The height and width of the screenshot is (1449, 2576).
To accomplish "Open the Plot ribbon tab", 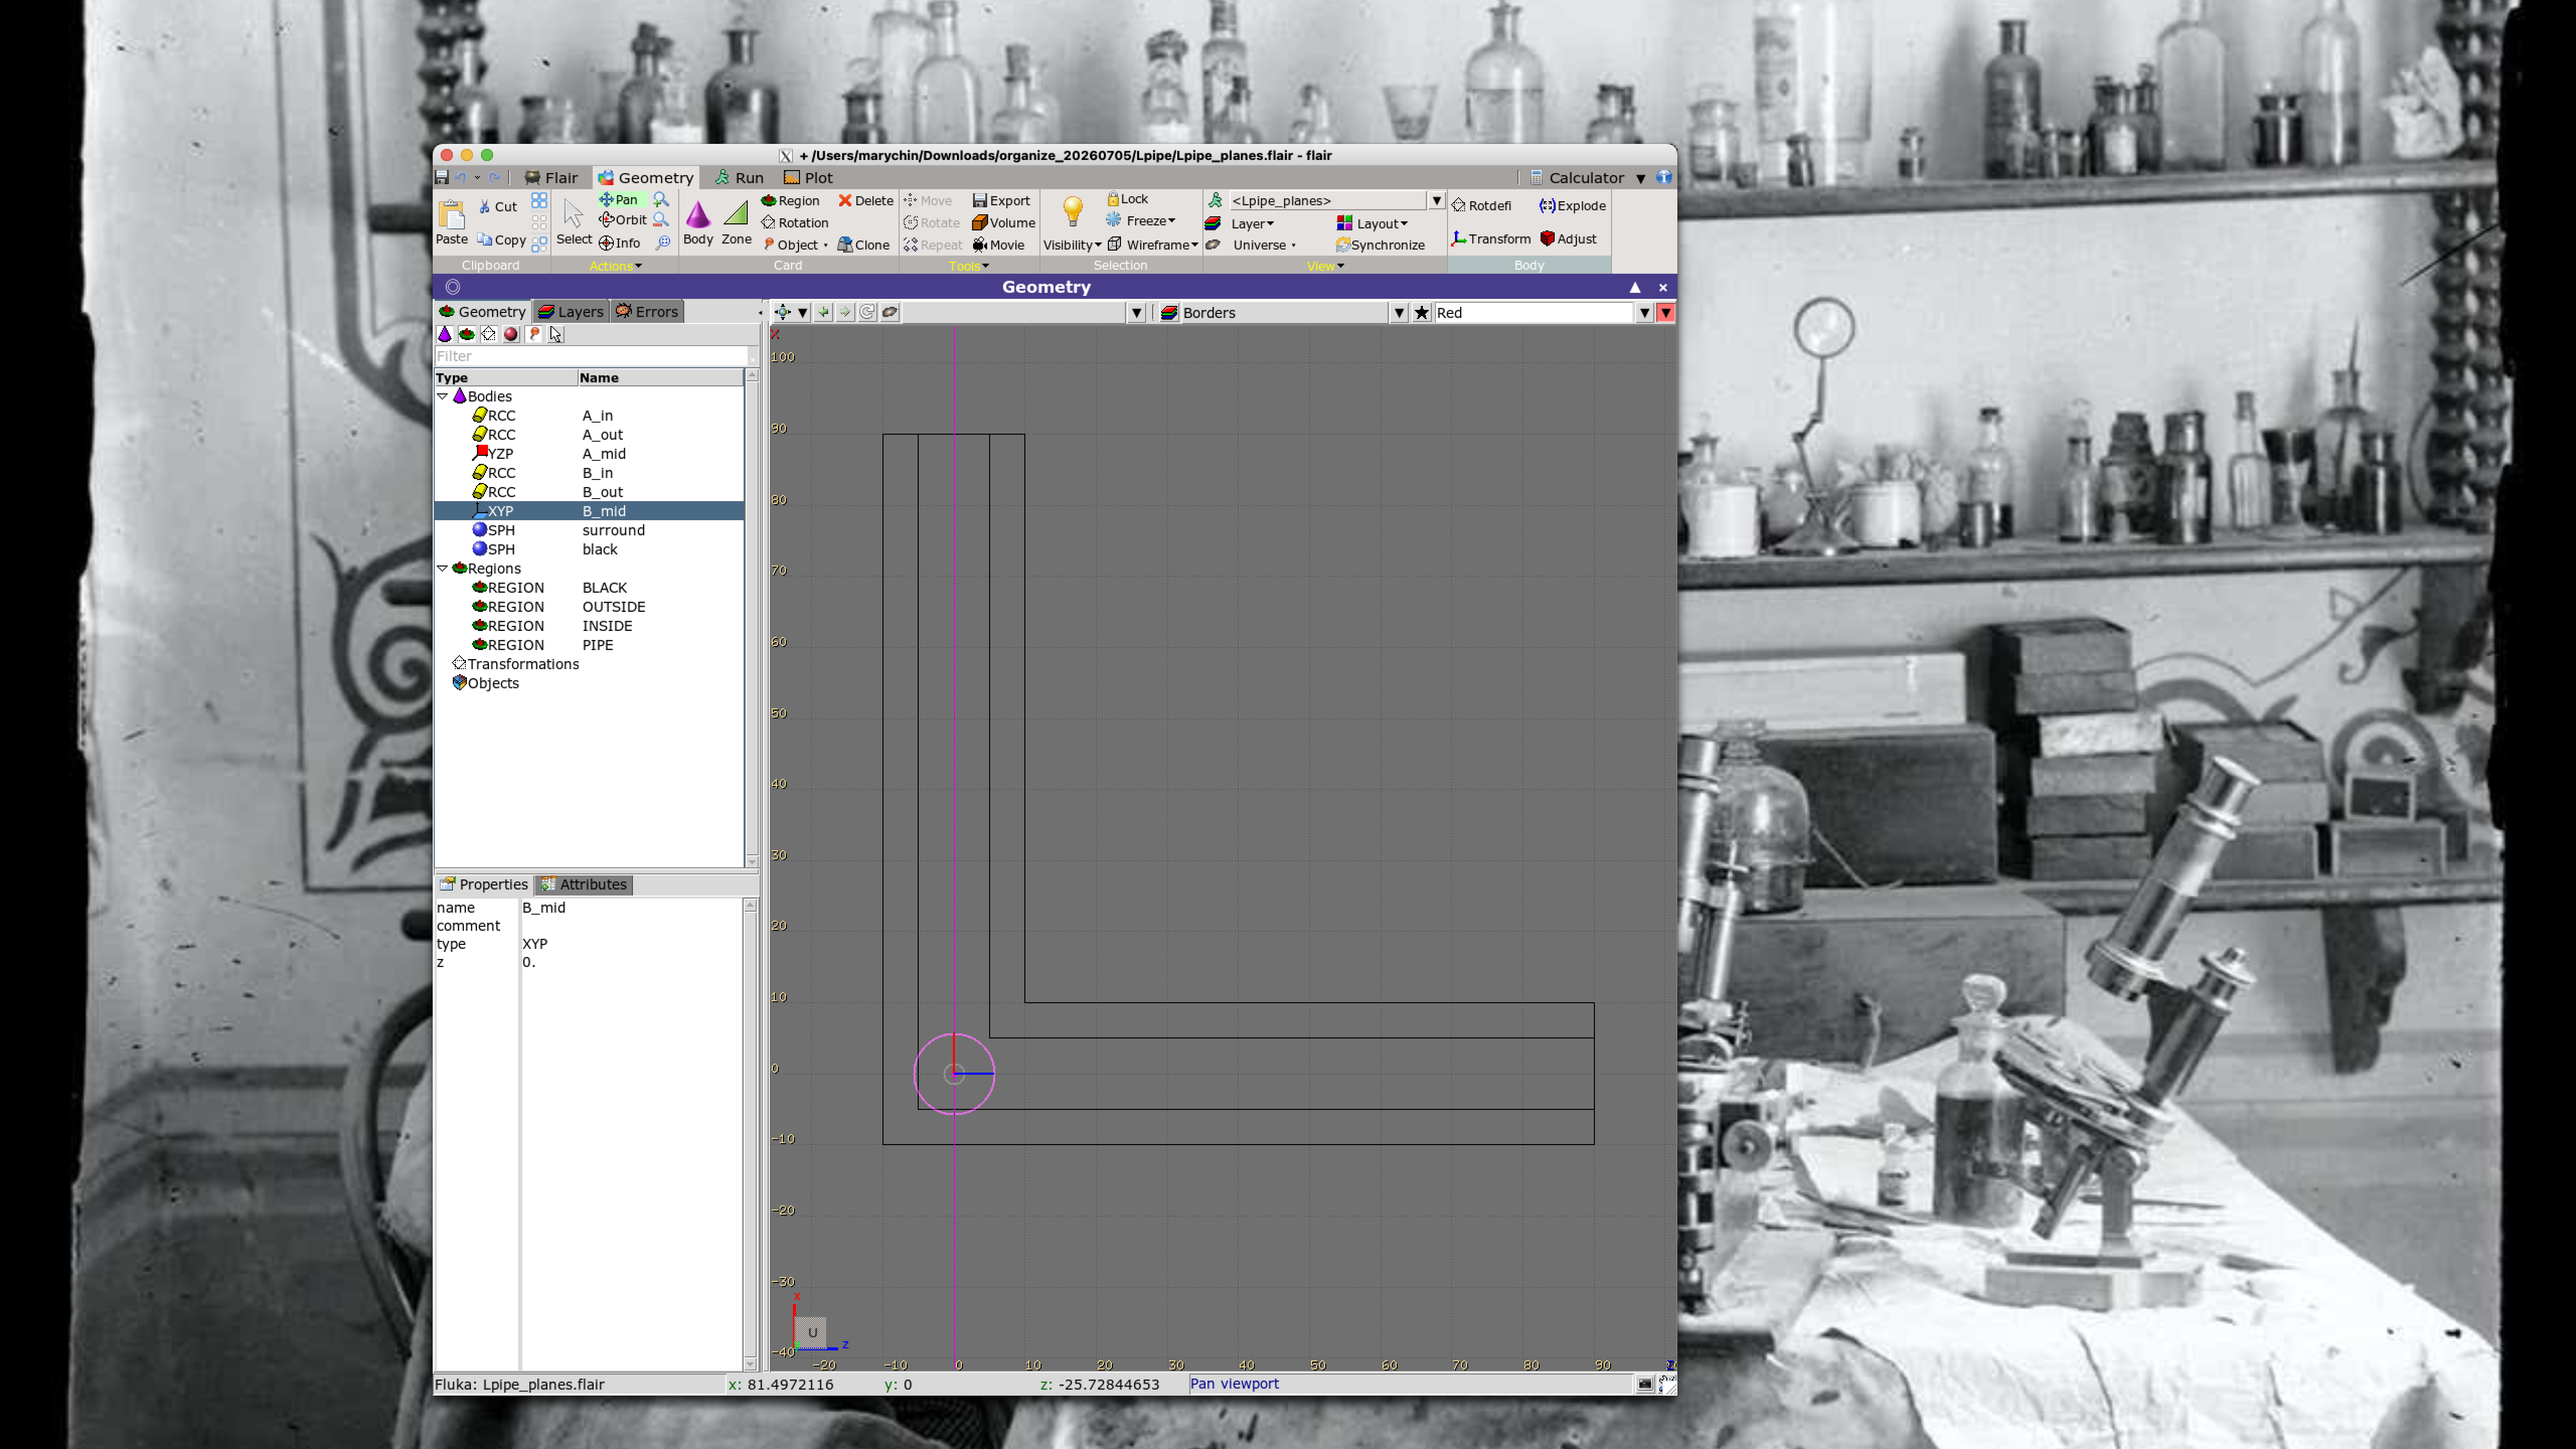I will tap(808, 178).
